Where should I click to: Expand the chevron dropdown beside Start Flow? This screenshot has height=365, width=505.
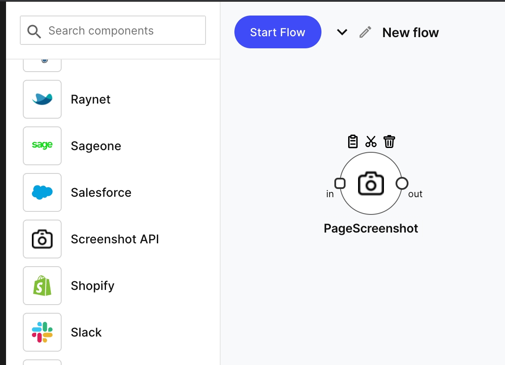point(342,32)
